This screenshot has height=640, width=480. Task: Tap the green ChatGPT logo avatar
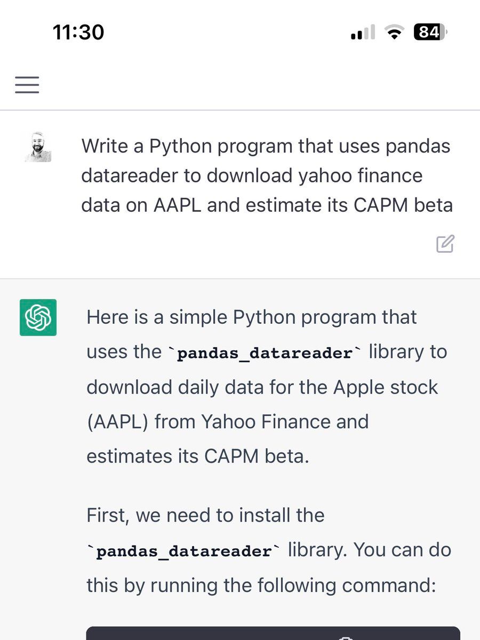click(x=38, y=318)
